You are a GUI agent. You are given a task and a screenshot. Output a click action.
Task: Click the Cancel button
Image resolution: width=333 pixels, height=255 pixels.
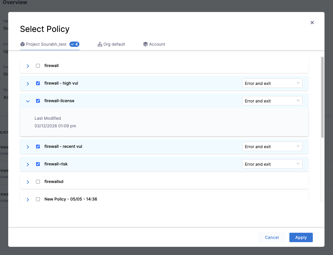pyautogui.click(x=271, y=237)
